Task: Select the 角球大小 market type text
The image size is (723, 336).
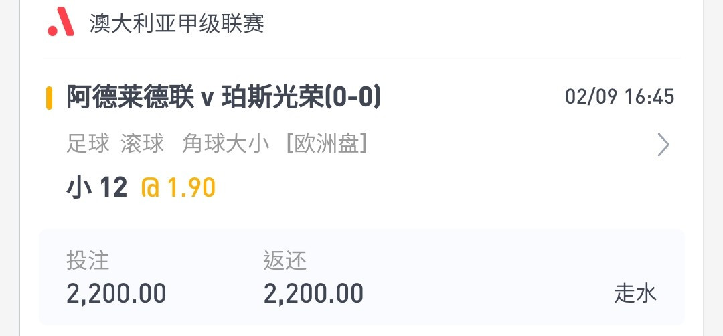Action: [x=226, y=143]
